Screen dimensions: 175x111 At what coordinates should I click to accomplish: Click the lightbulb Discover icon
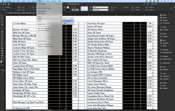pos(144,4)
